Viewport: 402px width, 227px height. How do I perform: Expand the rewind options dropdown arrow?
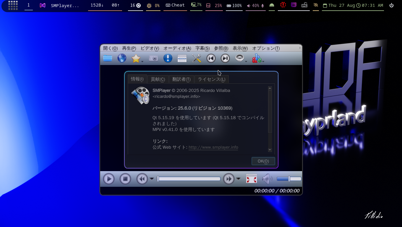[152, 179]
